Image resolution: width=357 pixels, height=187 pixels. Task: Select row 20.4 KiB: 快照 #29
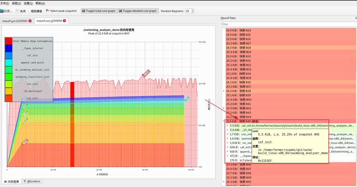290,52
